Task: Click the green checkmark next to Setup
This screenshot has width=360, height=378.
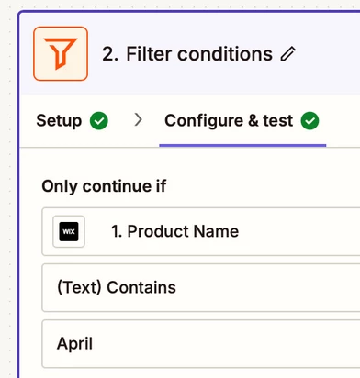Action: click(99, 121)
